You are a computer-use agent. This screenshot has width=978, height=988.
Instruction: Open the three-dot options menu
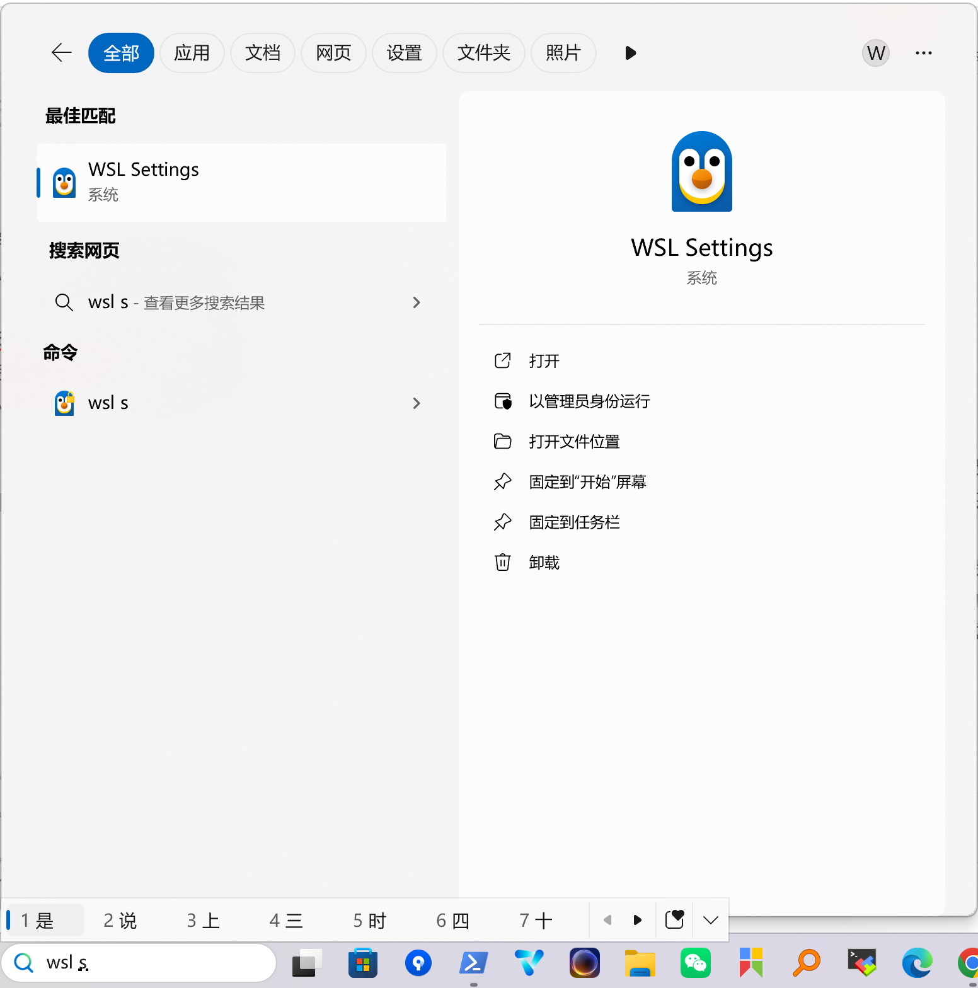[924, 53]
